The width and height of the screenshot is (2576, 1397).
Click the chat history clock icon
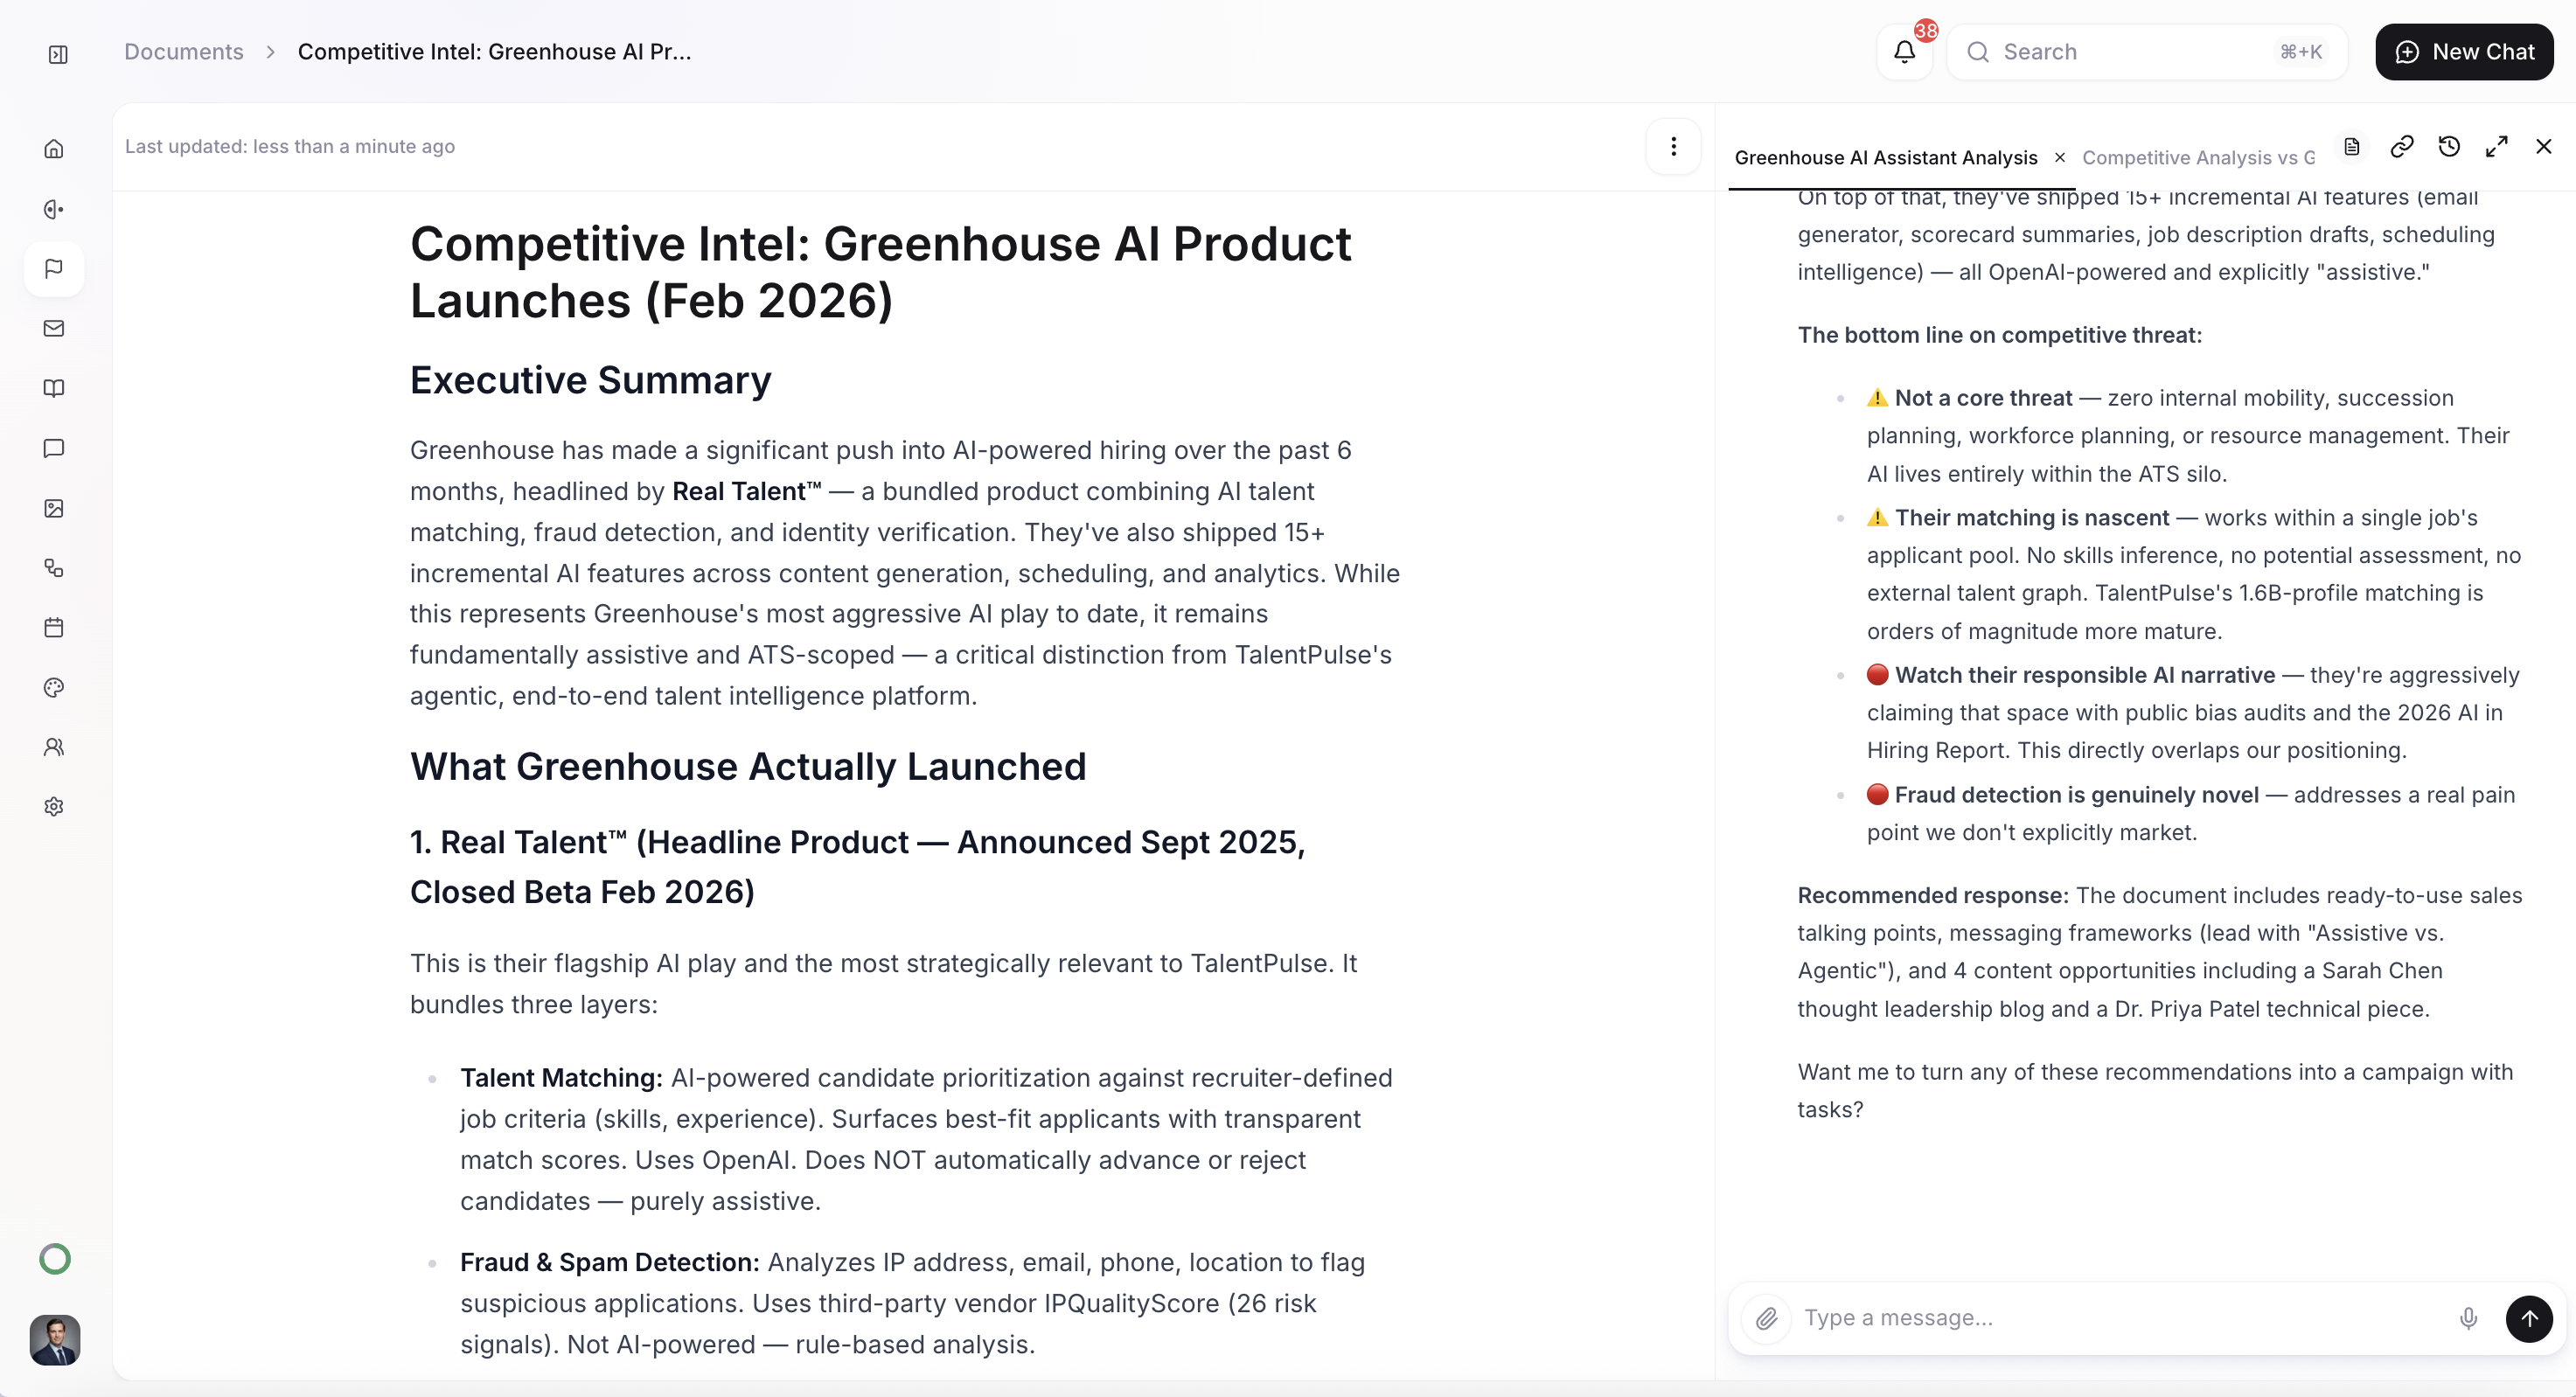click(x=2449, y=147)
